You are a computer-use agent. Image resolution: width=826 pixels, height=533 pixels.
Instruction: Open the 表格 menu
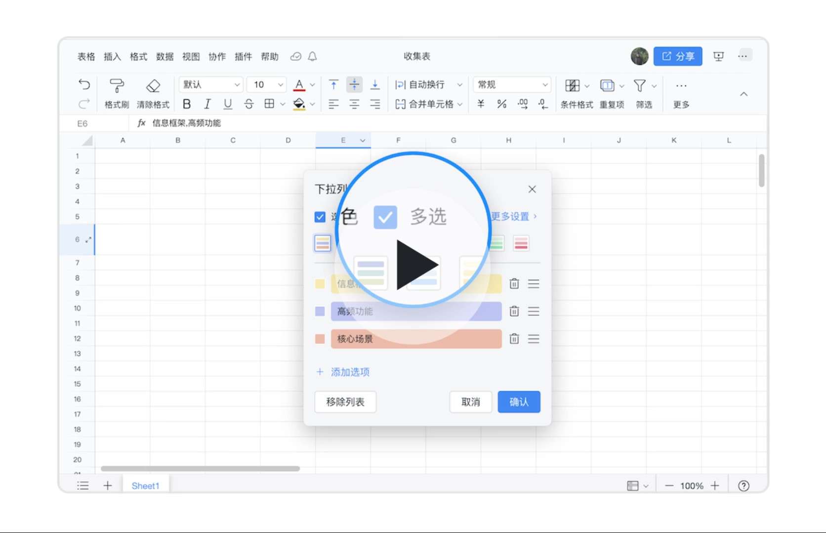(x=86, y=57)
